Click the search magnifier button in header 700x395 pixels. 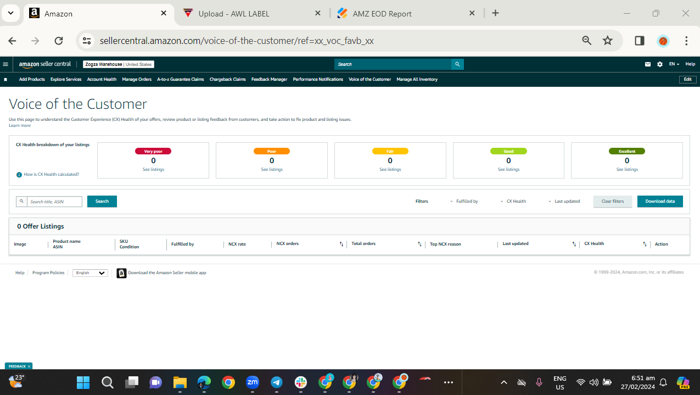coord(457,64)
